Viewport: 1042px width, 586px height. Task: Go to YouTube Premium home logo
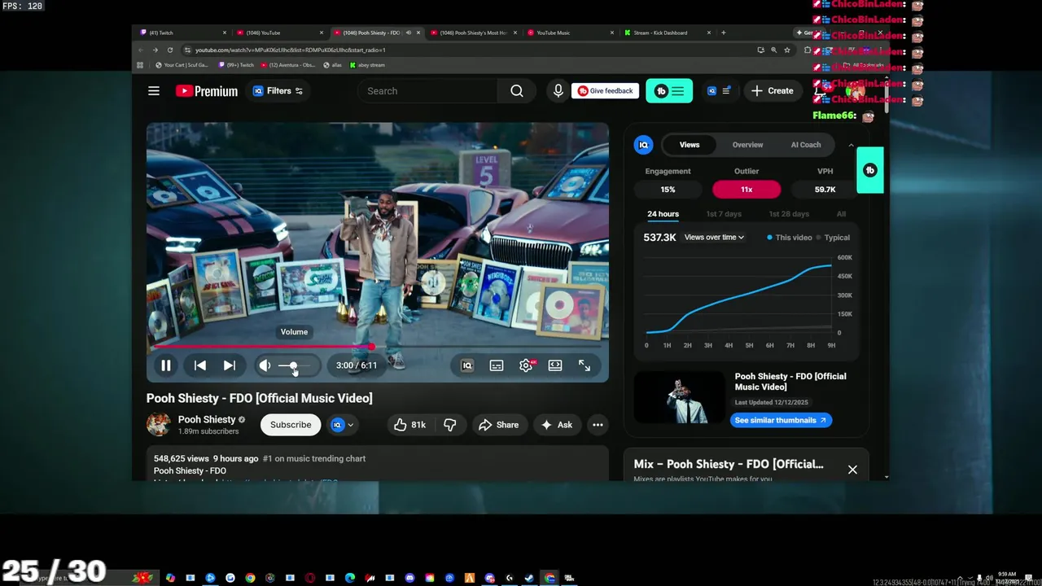pos(207,91)
